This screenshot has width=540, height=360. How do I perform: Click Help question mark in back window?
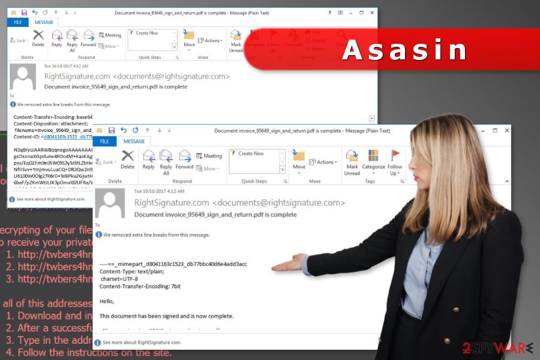329,13
